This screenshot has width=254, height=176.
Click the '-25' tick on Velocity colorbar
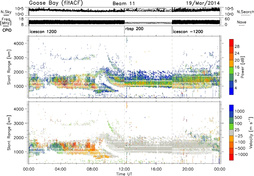[x=238, y=136]
